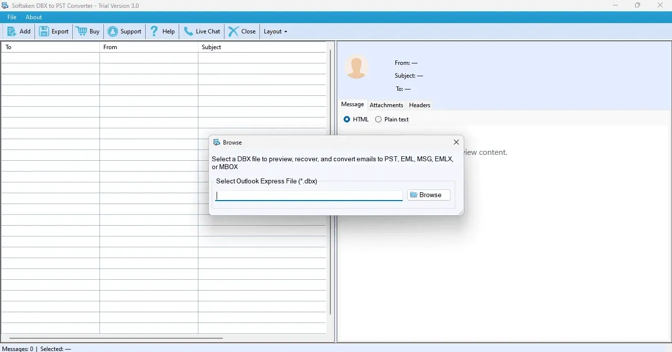Click the 'Subject: —' preview label
This screenshot has width=672, height=352.
tap(409, 76)
